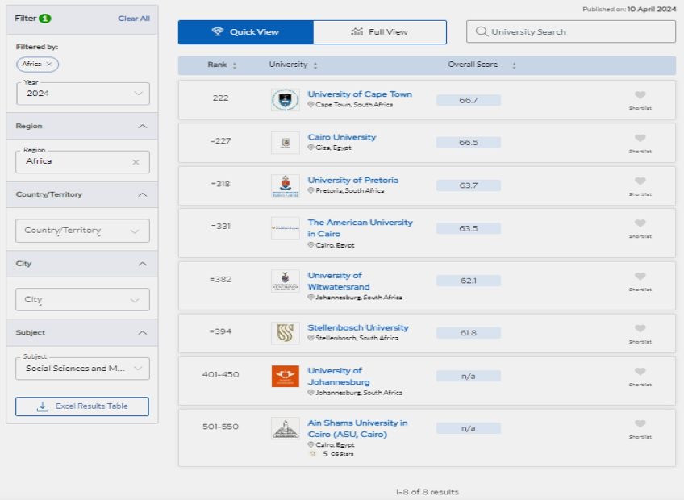Image resolution: width=684 pixels, height=500 pixels.
Task: Sort by Rank column arrows
Action: click(x=235, y=65)
